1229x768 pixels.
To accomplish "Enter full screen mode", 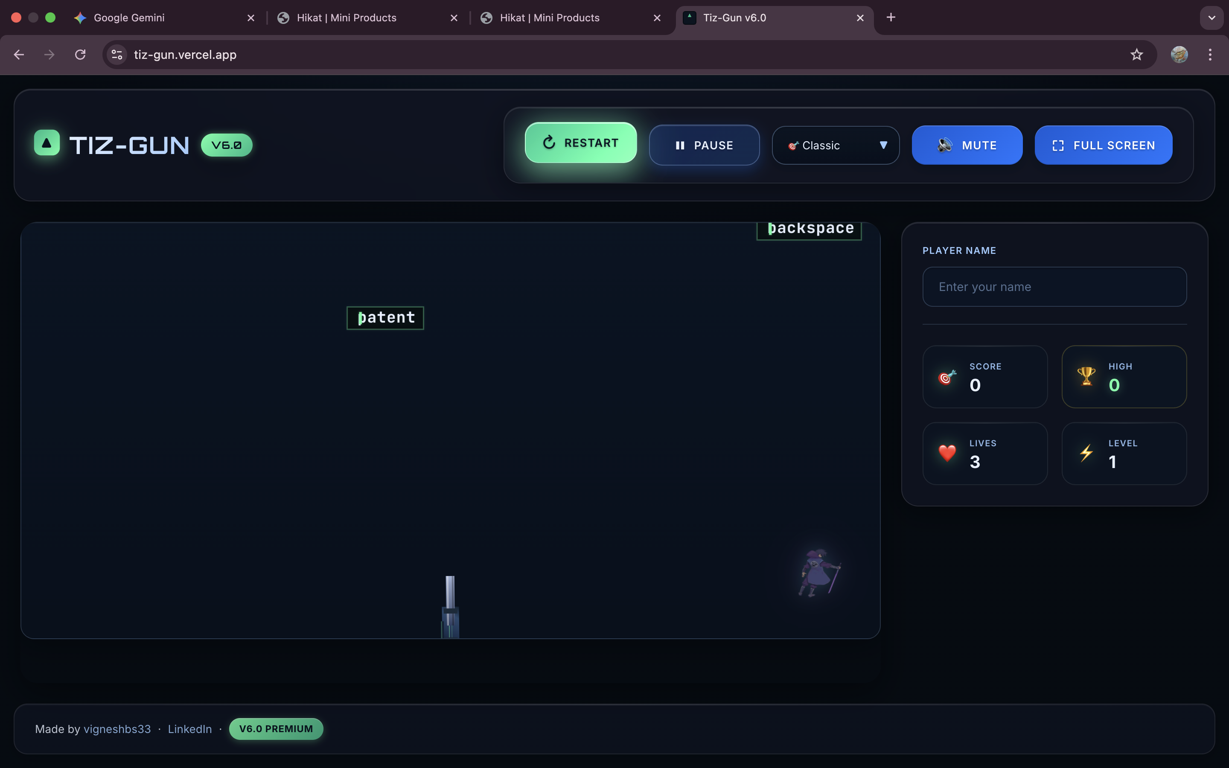I will coord(1103,146).
